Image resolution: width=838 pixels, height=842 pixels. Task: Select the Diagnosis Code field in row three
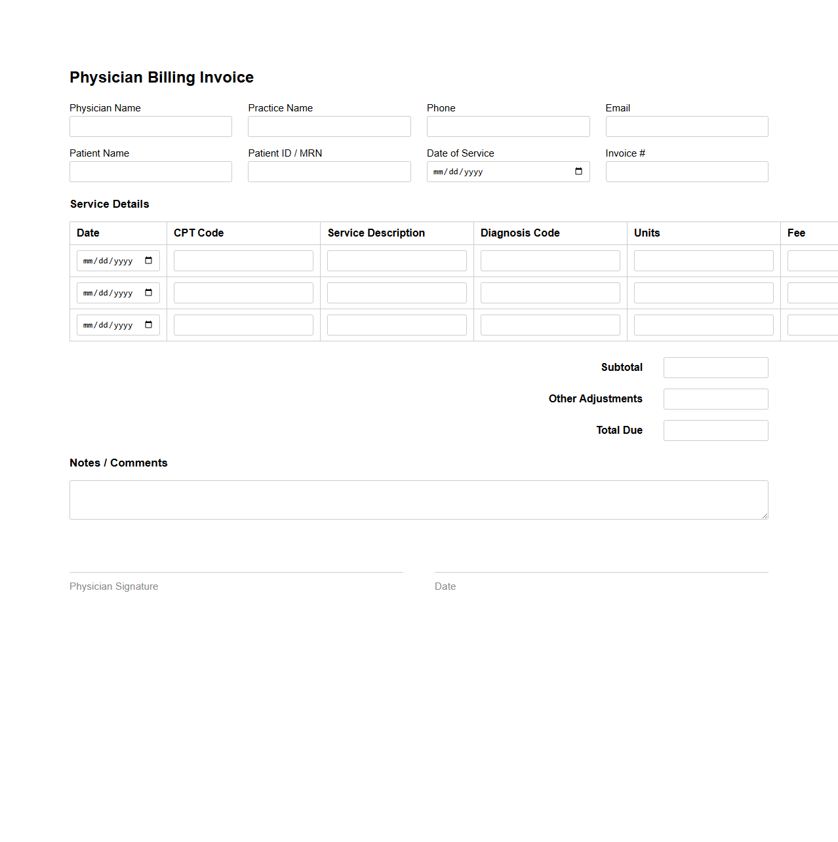[549, 324]
